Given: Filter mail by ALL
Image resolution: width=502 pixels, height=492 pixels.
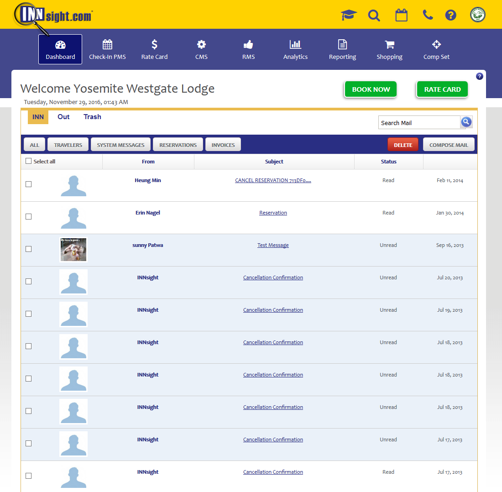Looking at the screenshot, I should click(x=35, y=145).
